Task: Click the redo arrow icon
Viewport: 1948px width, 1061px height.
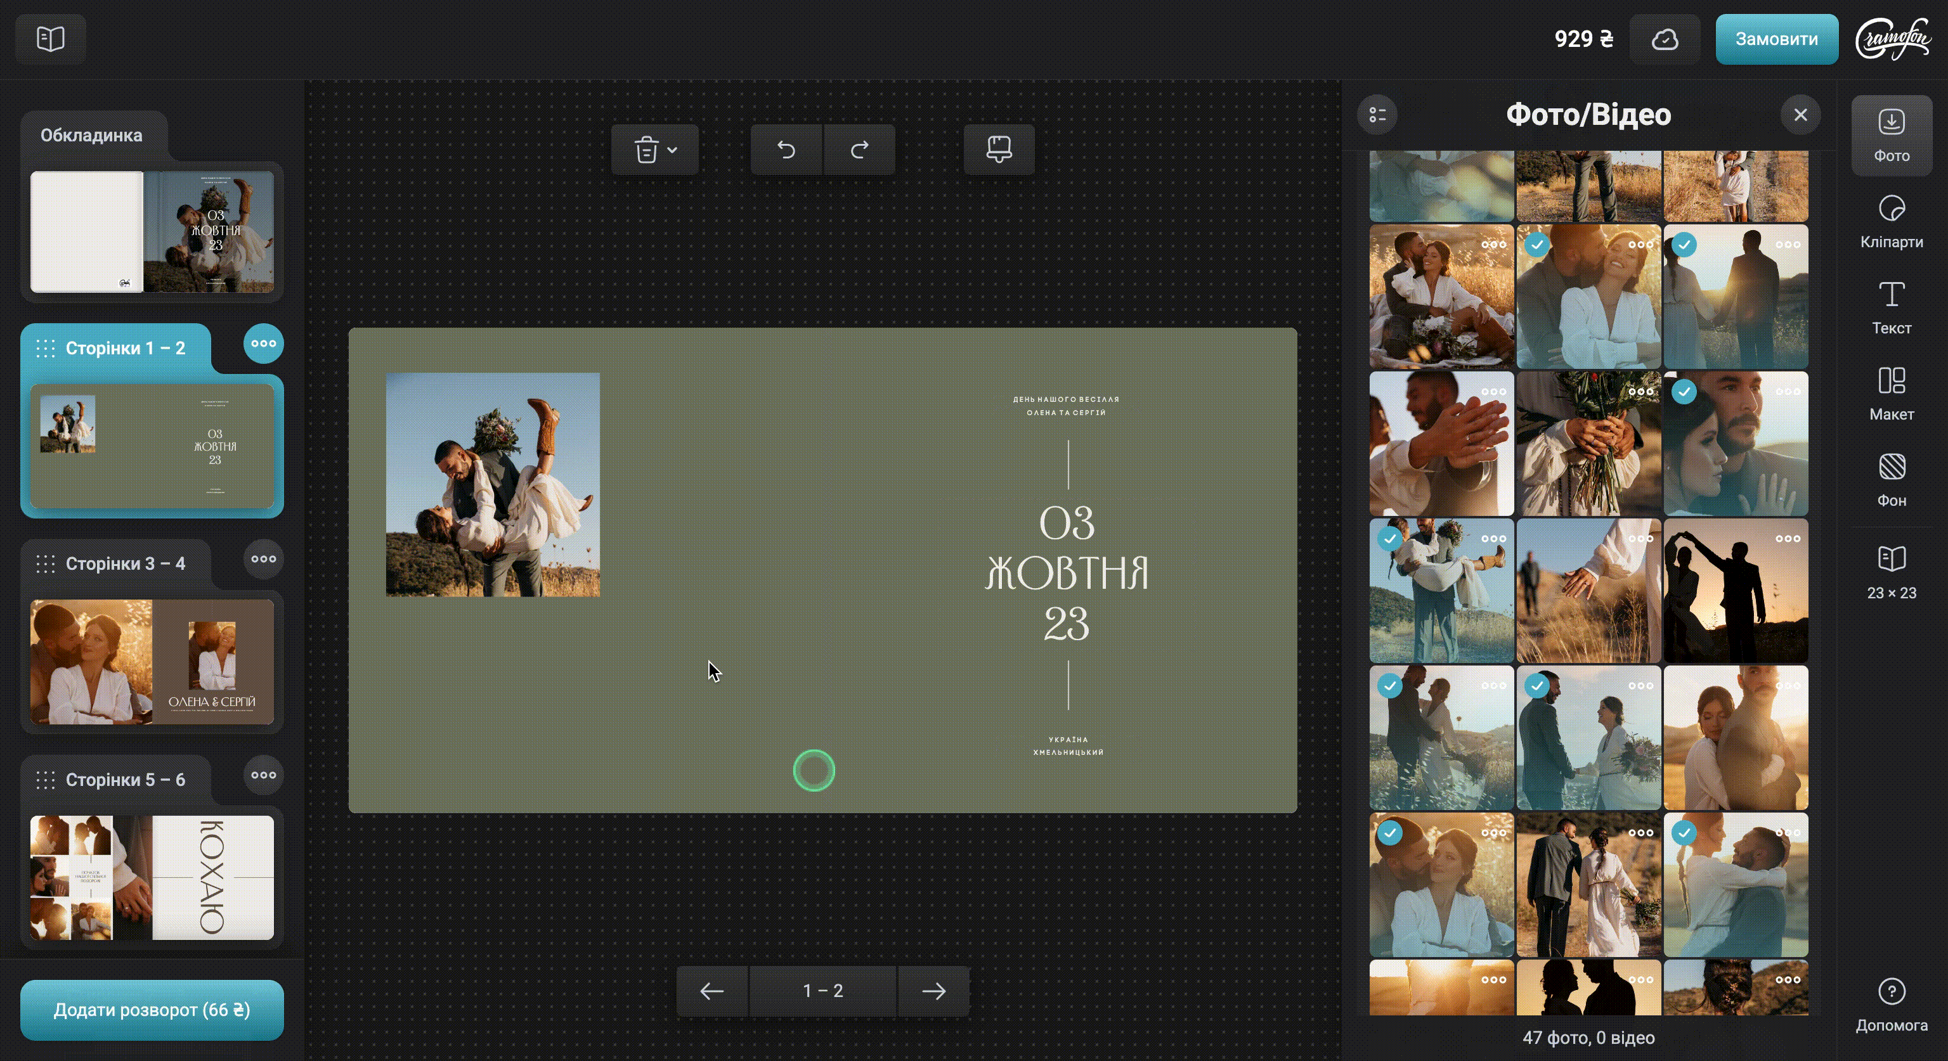Action: coord(859,150)
